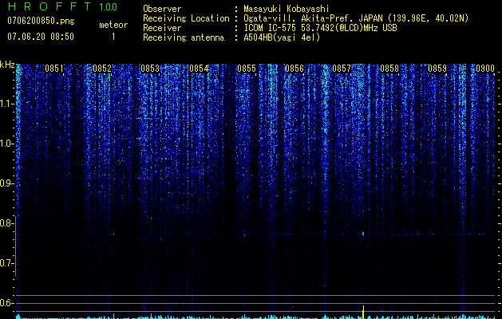Click the 1.0 kHz frequency axis label
This screenshot has width=502, height=319.
tap(6, 144)
